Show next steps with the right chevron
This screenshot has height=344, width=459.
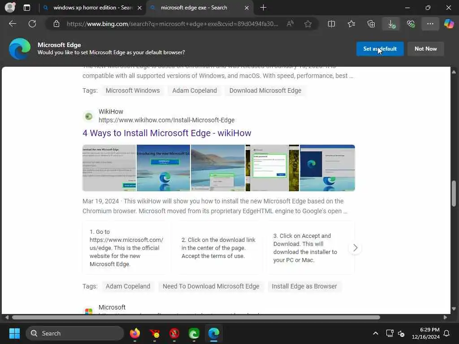(355, 248)
